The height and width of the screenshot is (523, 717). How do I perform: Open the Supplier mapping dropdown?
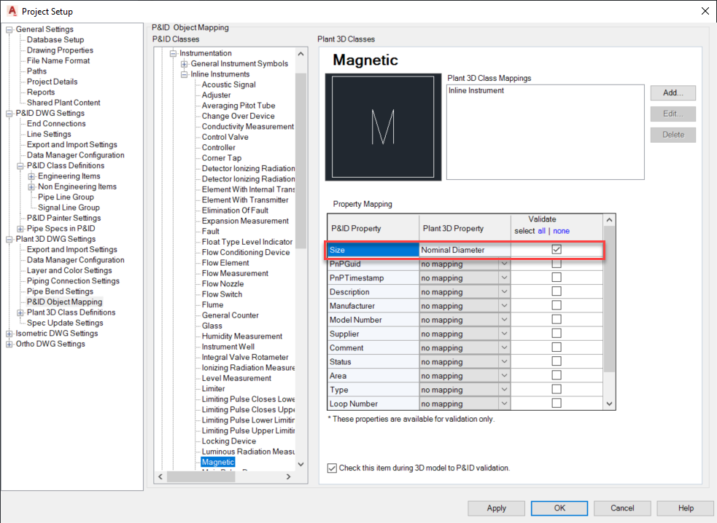pos(504,334)
